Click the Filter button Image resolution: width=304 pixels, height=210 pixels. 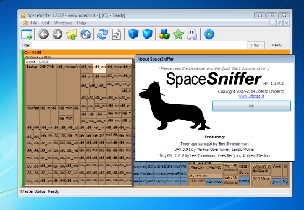point(256,45)
